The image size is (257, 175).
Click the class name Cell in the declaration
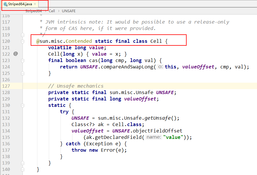point(156,41)
